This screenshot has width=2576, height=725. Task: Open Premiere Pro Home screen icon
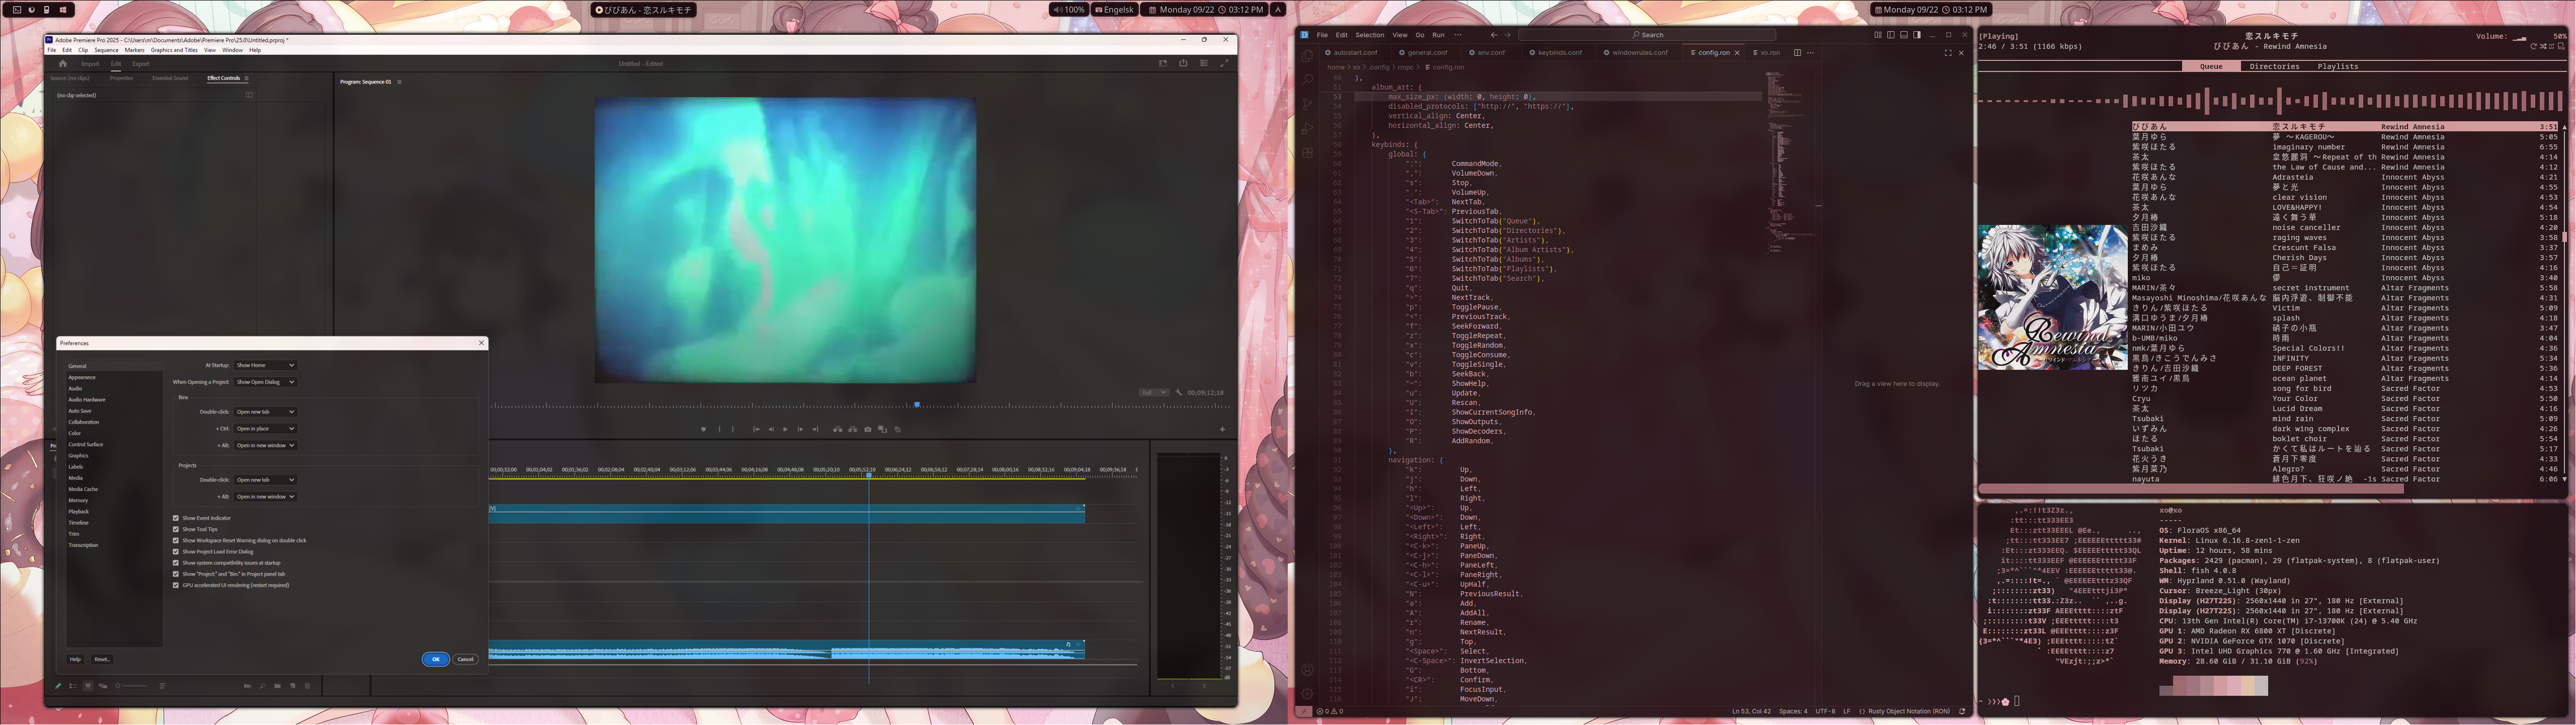click(x=62, y=63)
